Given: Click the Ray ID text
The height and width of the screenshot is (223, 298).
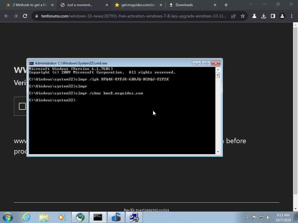Looking at the screenshot, I should point(146,210).
